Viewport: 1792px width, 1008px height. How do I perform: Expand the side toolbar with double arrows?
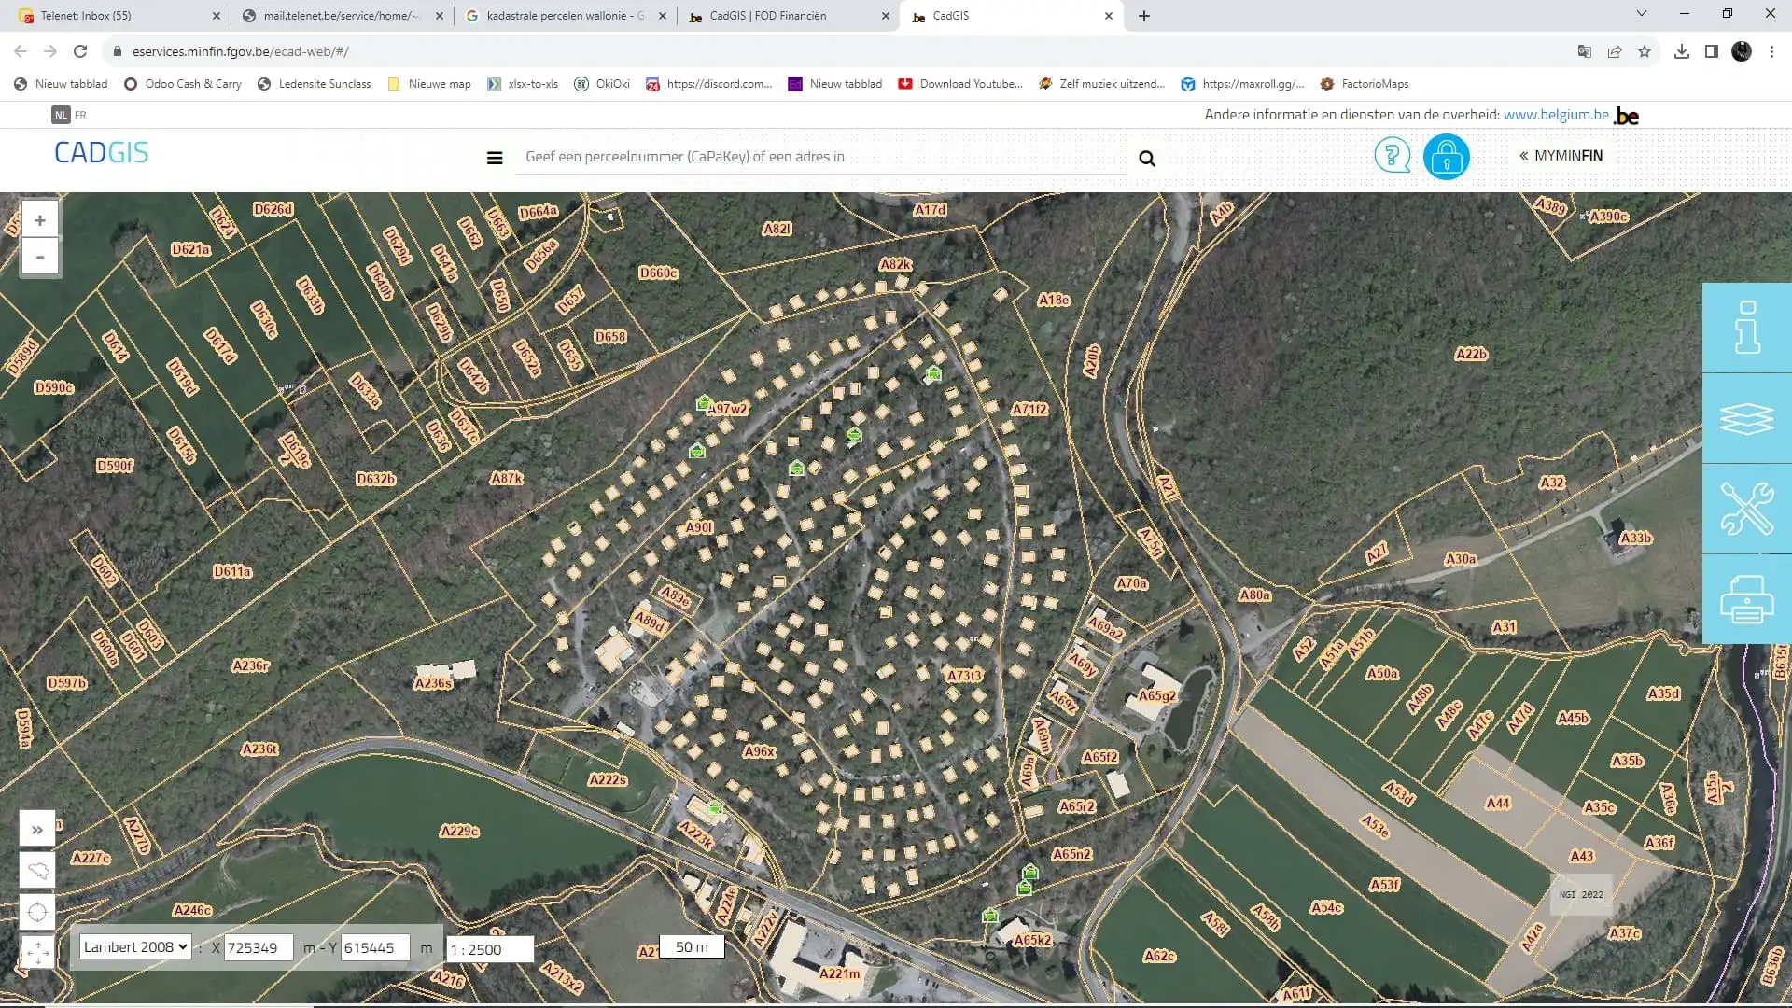pos(37,828)
